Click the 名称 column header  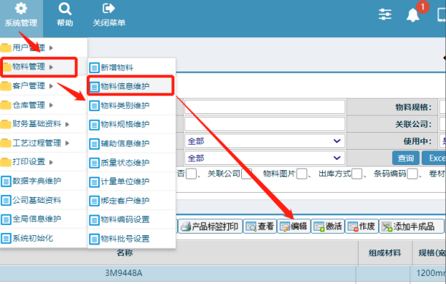[x=125, y=253]
